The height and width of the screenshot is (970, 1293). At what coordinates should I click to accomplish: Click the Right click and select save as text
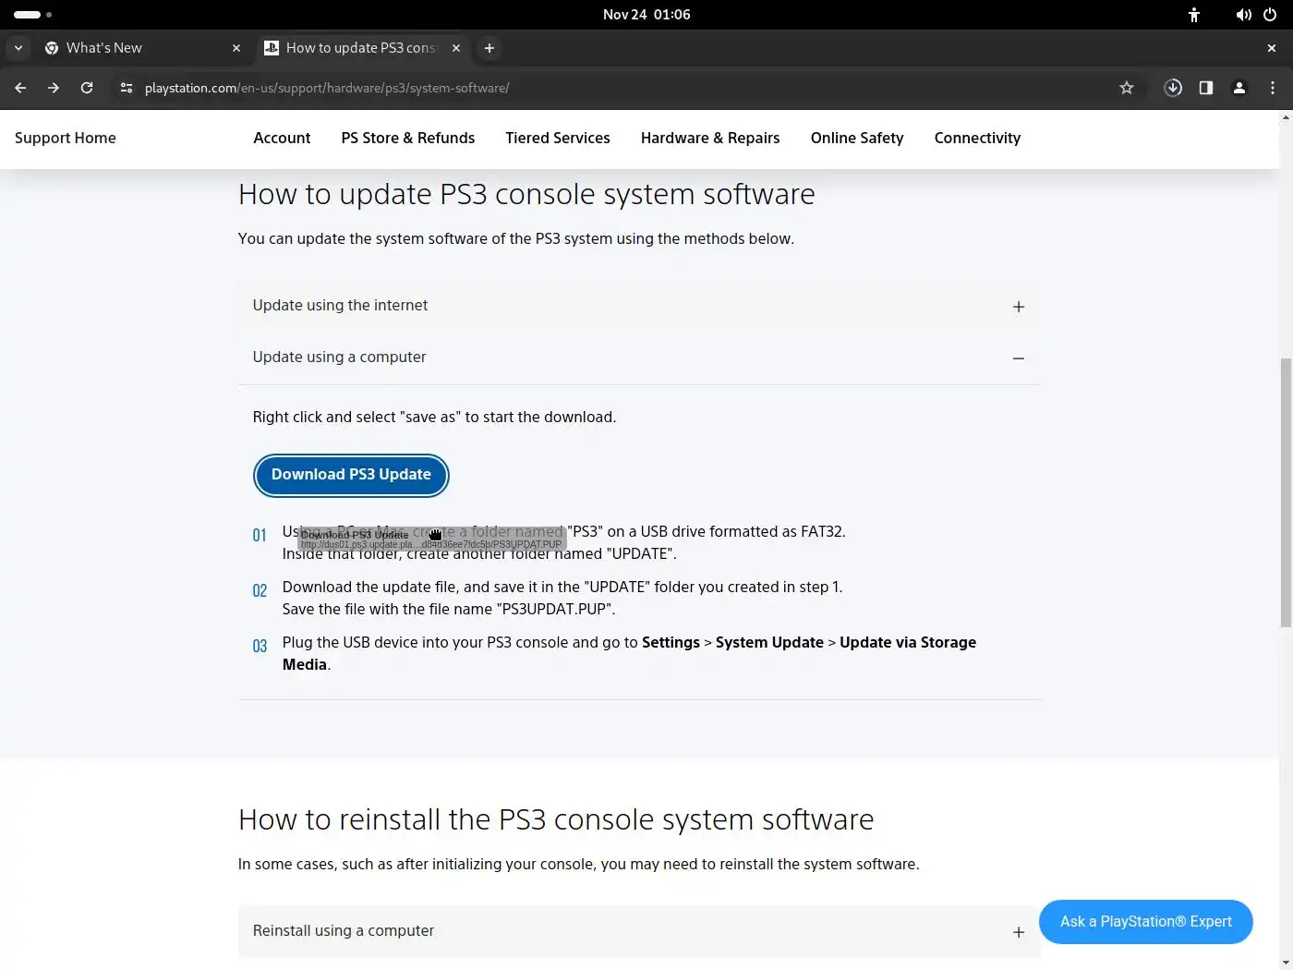point(434,418)
